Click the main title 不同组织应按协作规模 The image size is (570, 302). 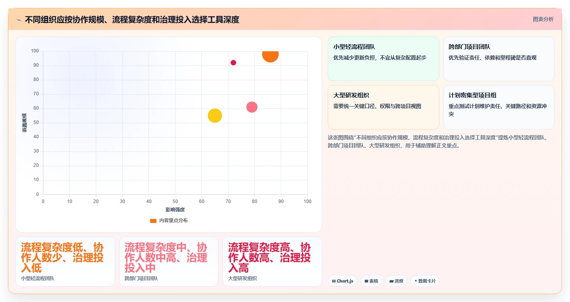pyautogui.click(x=132, y=19)
